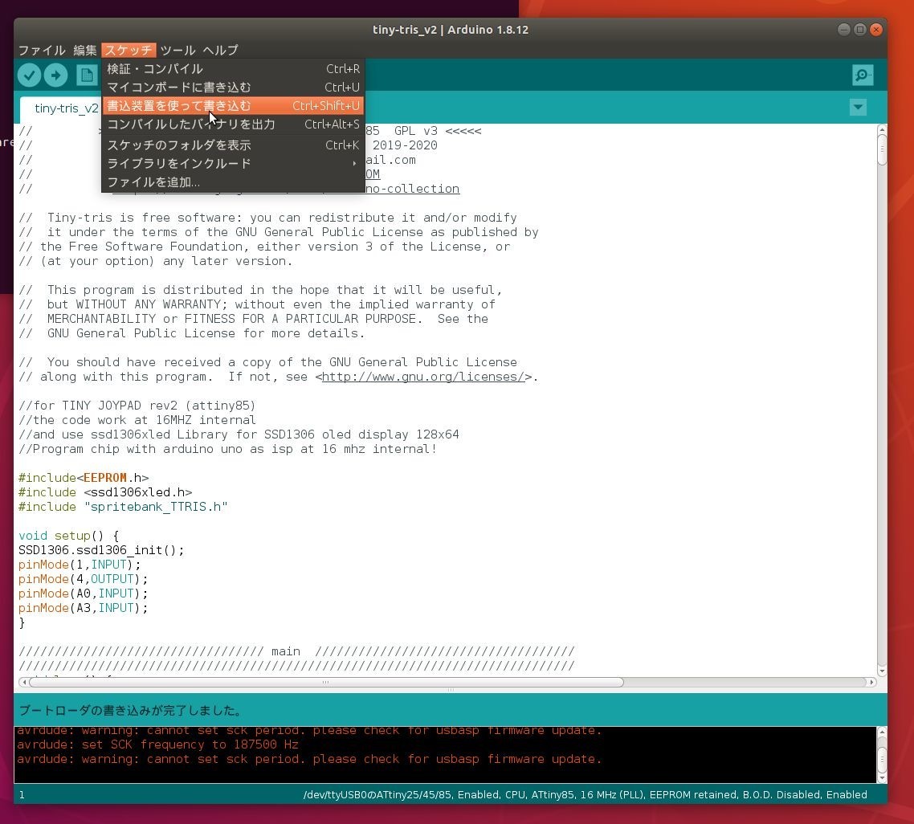Click the 'spritebank_TTRIS.h' include line
The height and width of the screenshot is (824, 914).
click(x=123, y=507)
